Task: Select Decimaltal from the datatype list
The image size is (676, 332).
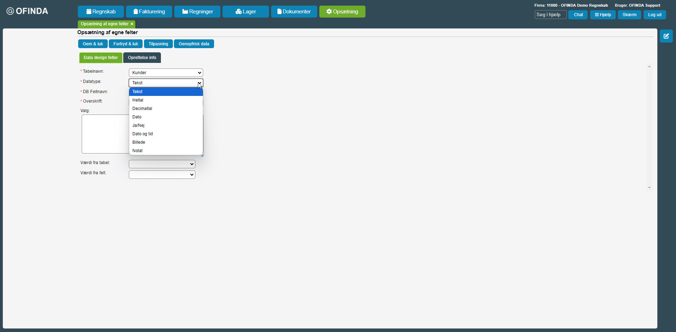Action: pyautogui.click(x=142, y=109)
